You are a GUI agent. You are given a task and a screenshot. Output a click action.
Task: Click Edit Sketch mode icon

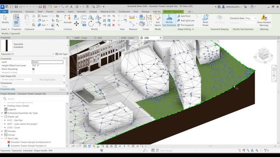click(157, 20)
